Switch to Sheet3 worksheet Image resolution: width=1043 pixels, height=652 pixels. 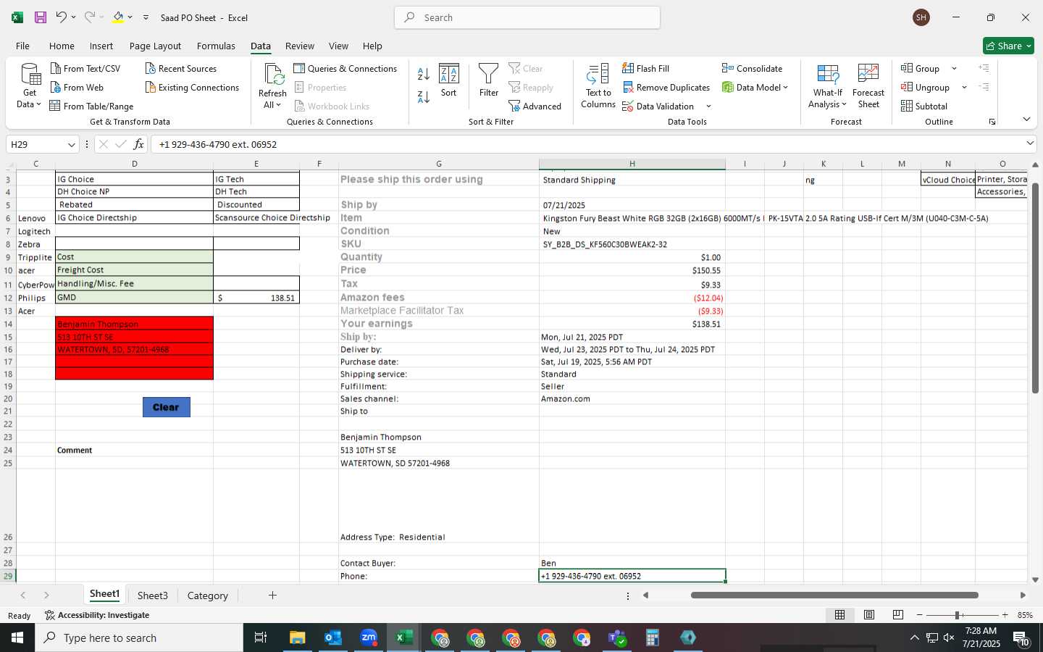pos(152,595)
